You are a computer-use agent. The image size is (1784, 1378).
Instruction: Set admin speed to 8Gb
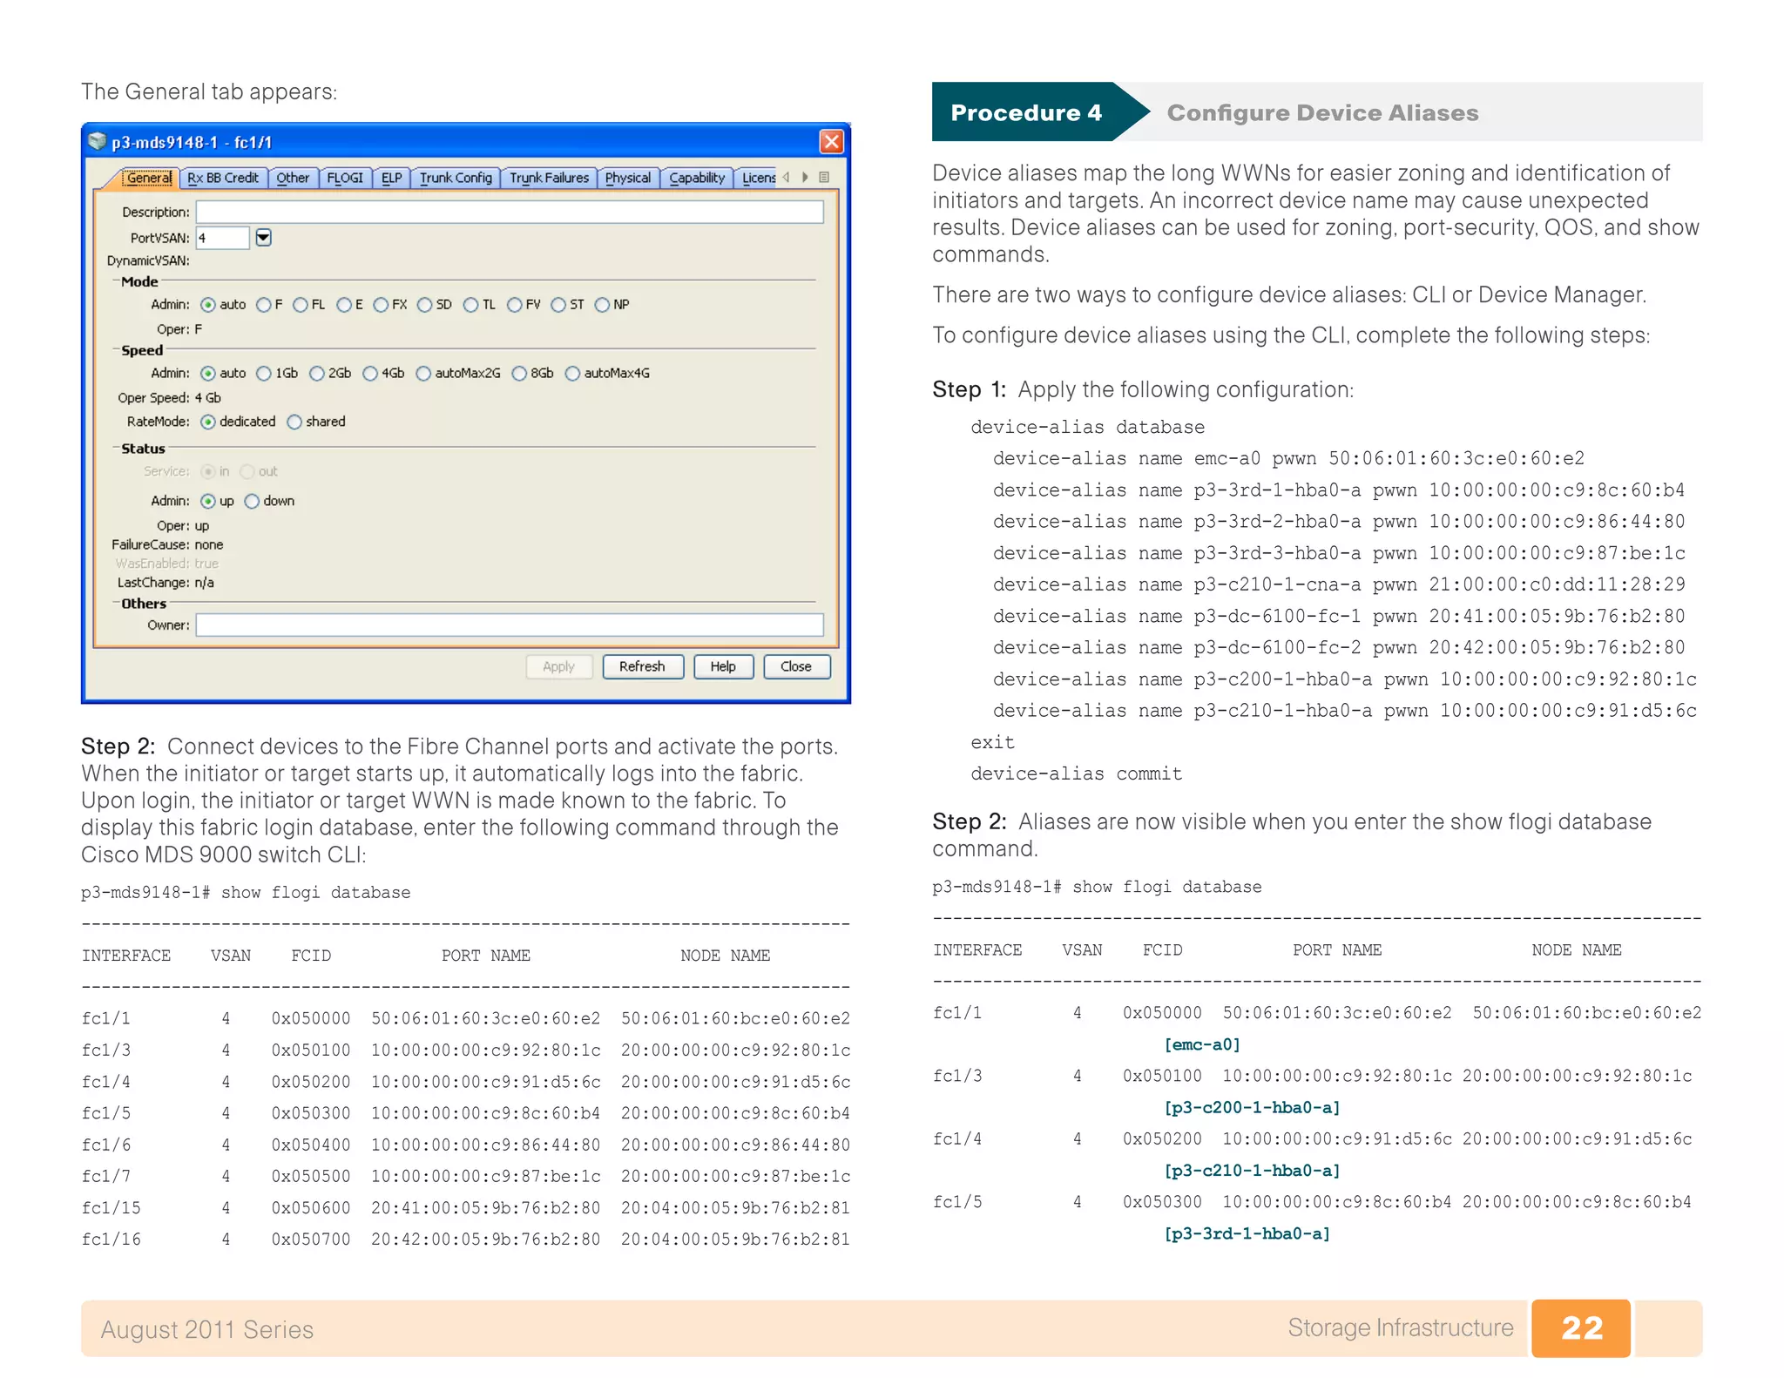click(x=520, y=374)
